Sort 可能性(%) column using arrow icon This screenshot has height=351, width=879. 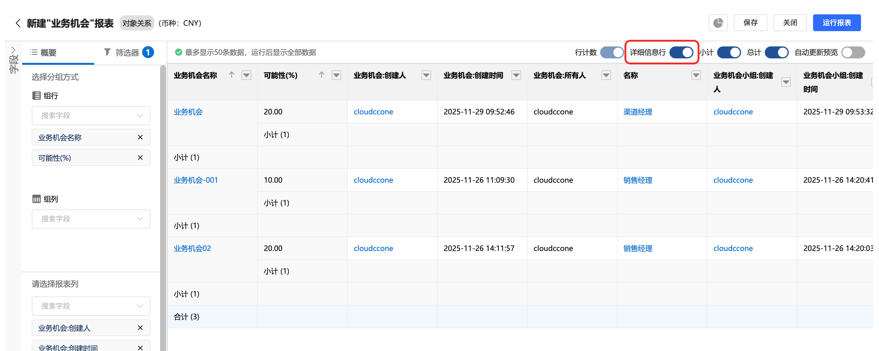coord(321,75)
